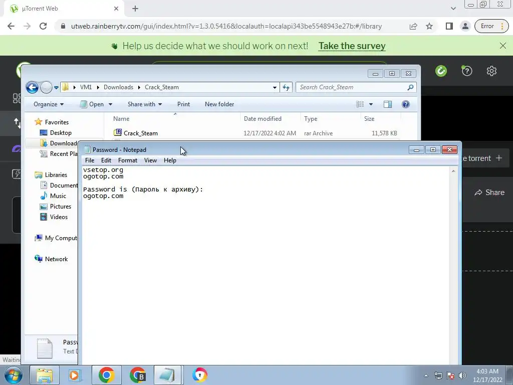Sort by Size column header
513x385 pixels.
[x=381, y=118]
